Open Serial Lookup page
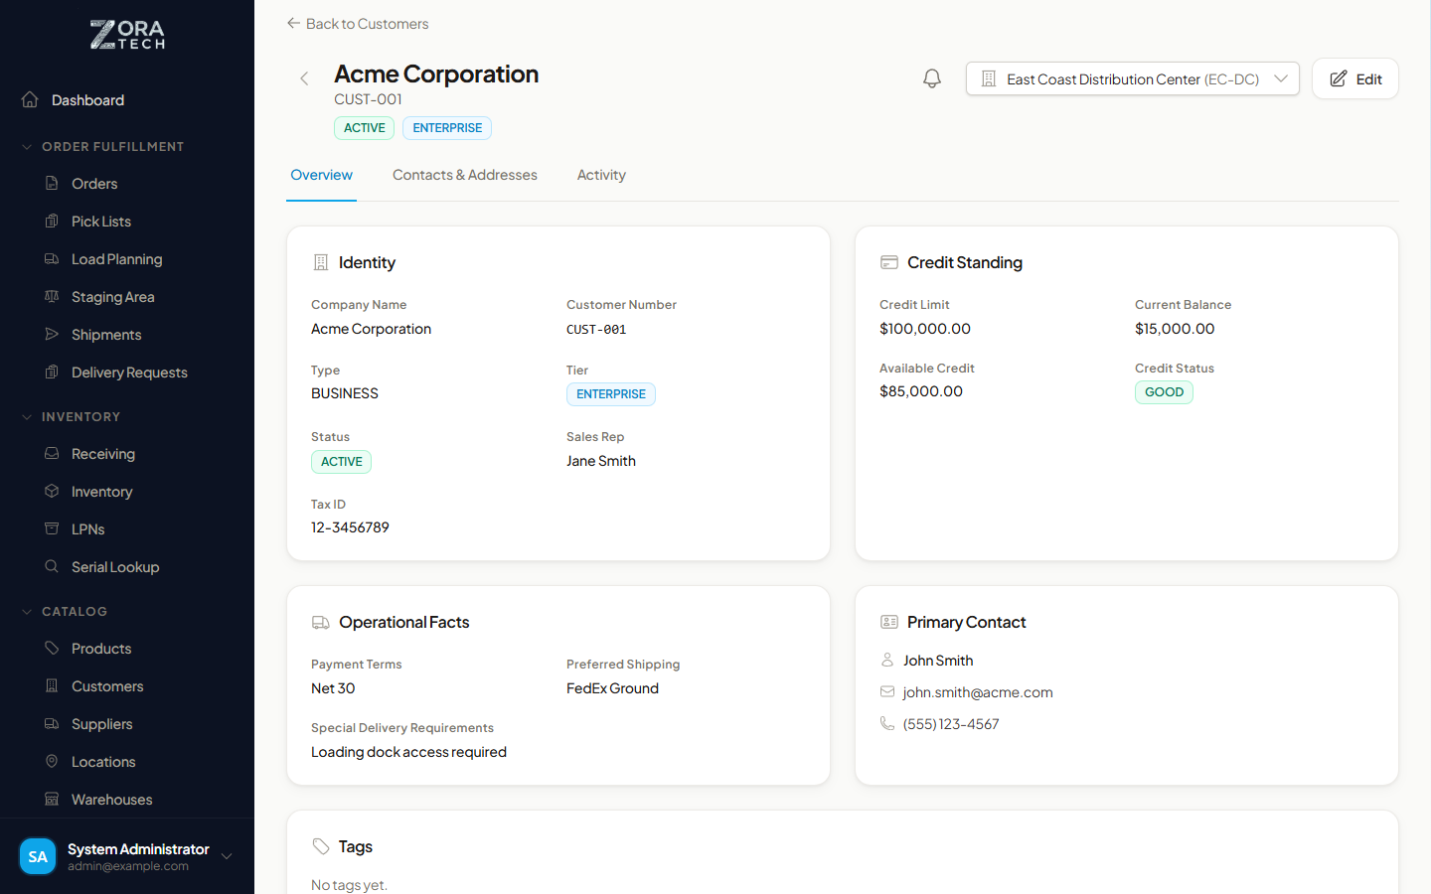Screen dimensions: 1431x894 [x=115, y=567]
